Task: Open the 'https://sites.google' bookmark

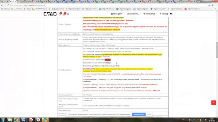Action: click(x=141, y=9)
